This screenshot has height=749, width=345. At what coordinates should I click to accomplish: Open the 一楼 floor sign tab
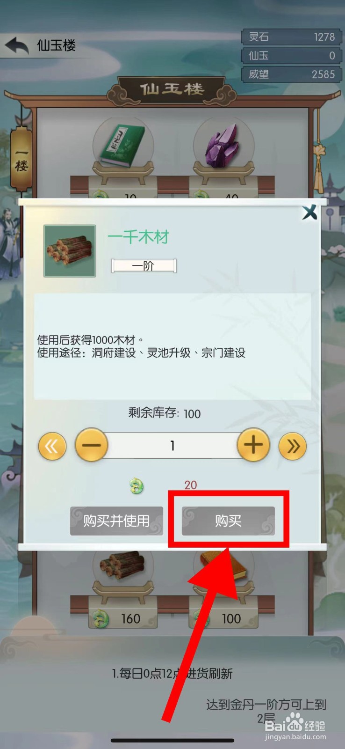click(22, 159)
